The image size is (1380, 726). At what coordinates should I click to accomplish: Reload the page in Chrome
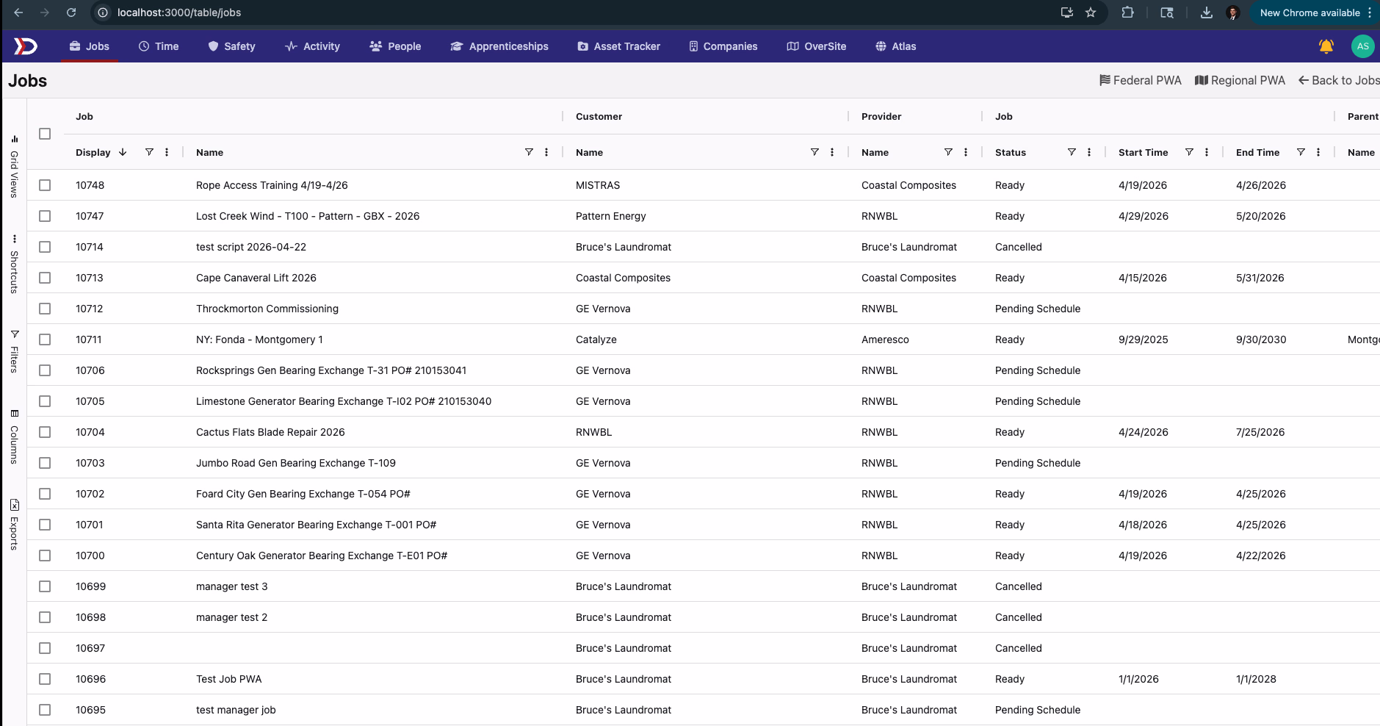(x=71, y=12)
